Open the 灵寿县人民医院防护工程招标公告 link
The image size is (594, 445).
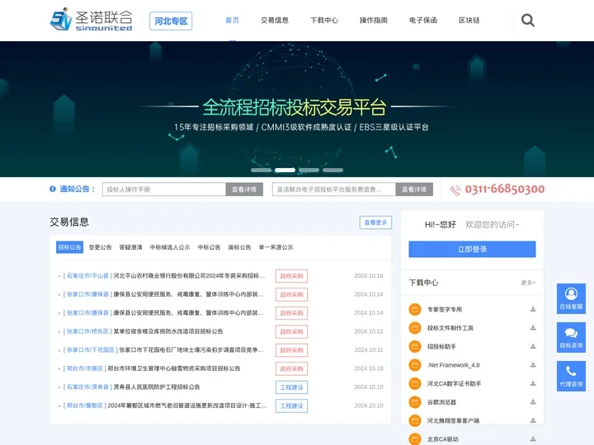tap(158, 387)
